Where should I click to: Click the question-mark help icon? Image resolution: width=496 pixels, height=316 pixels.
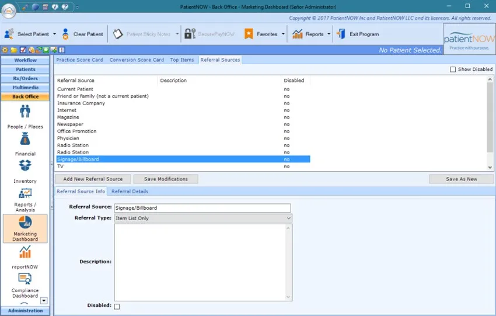[65, 7]
